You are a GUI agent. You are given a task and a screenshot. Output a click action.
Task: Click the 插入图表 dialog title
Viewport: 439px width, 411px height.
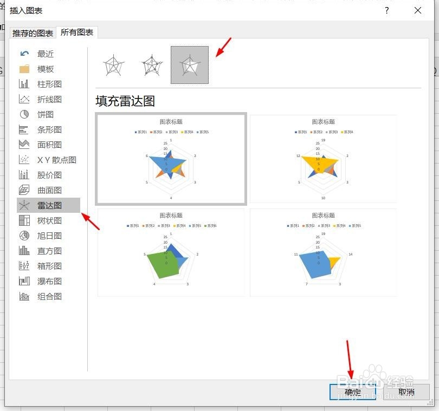click(x=26, y=11)
